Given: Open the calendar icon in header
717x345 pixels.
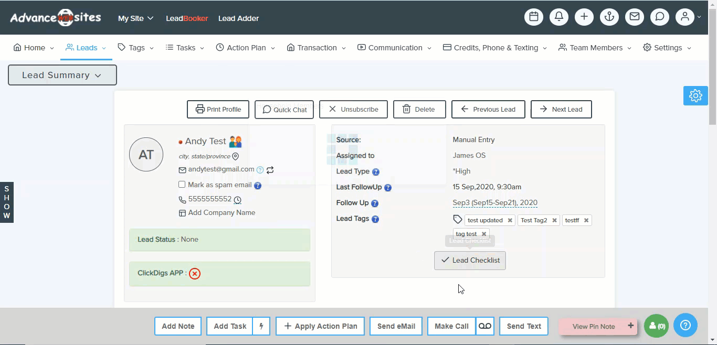Looking at the screenshot, I should point(534,17).
